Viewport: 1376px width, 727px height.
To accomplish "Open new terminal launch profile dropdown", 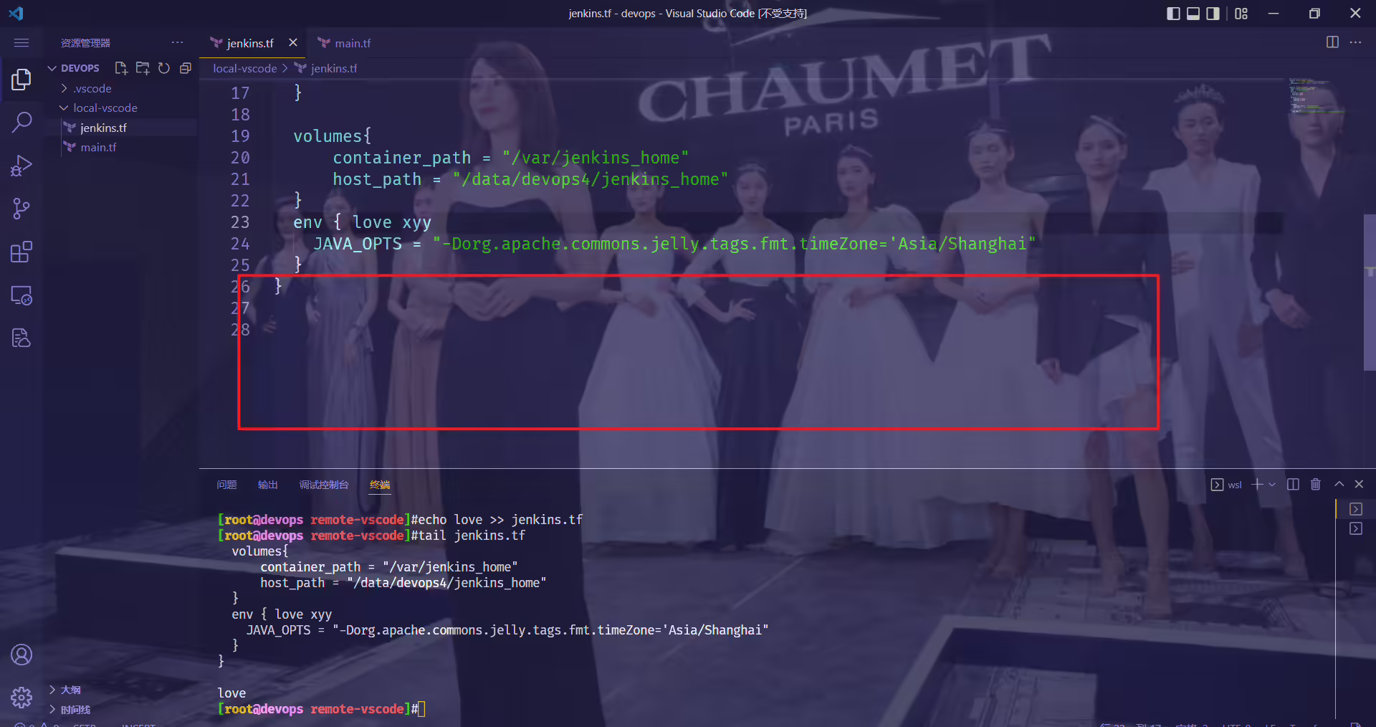I will point(1272,485).
